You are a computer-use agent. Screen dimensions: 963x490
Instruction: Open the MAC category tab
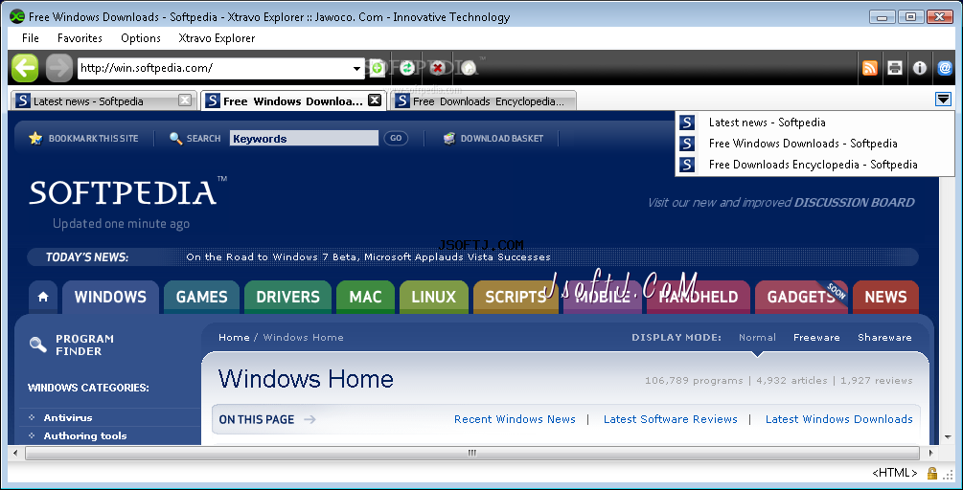point(365,297)
